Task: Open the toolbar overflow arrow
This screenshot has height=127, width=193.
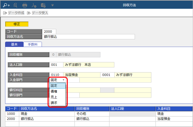Action: (x=53, y=5)
